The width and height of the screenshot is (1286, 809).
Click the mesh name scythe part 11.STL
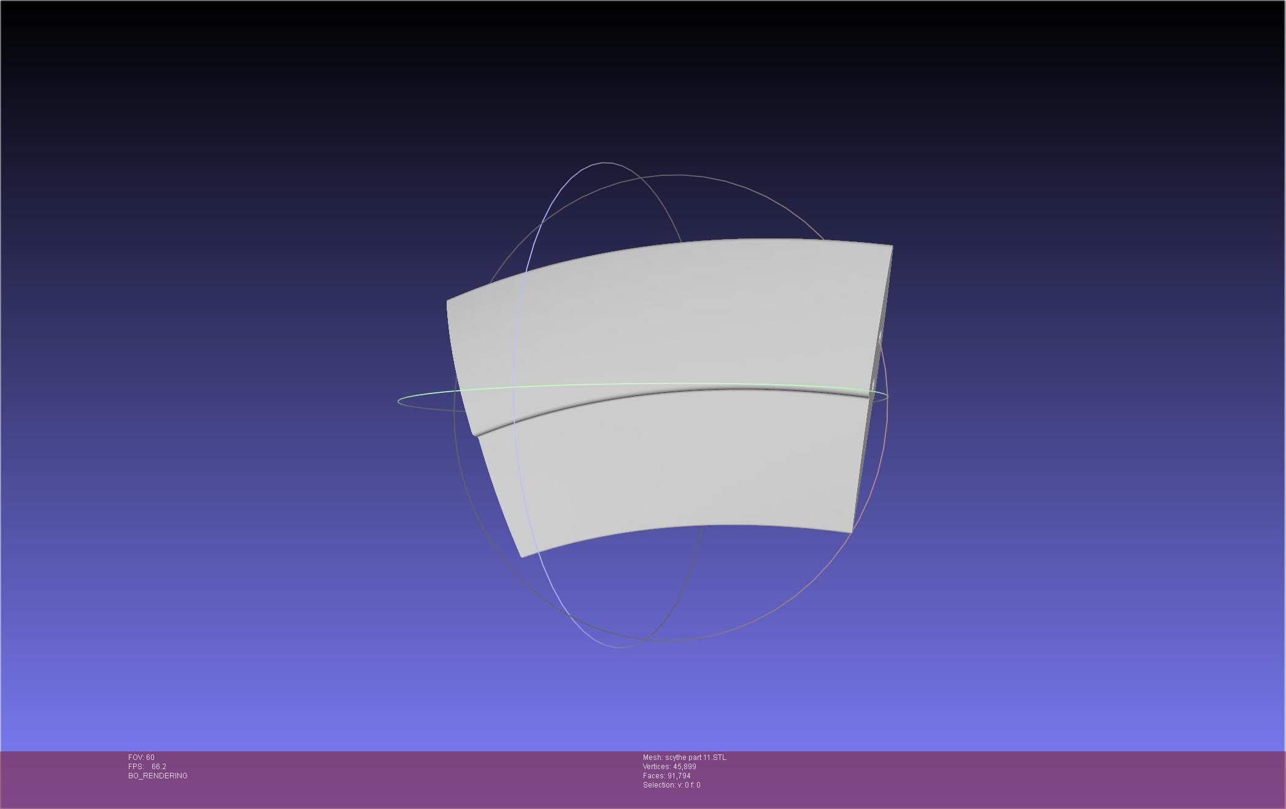click(684, 758)
